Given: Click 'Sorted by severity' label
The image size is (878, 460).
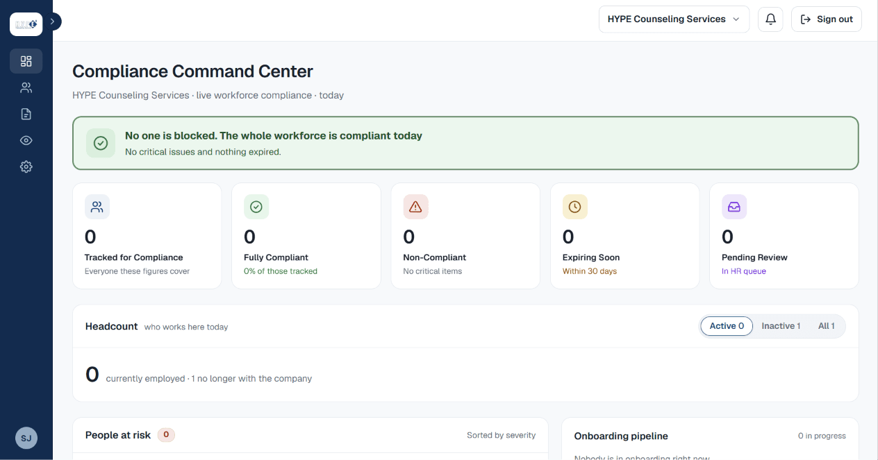Looking at the screenshot, I should pos(502,436).
